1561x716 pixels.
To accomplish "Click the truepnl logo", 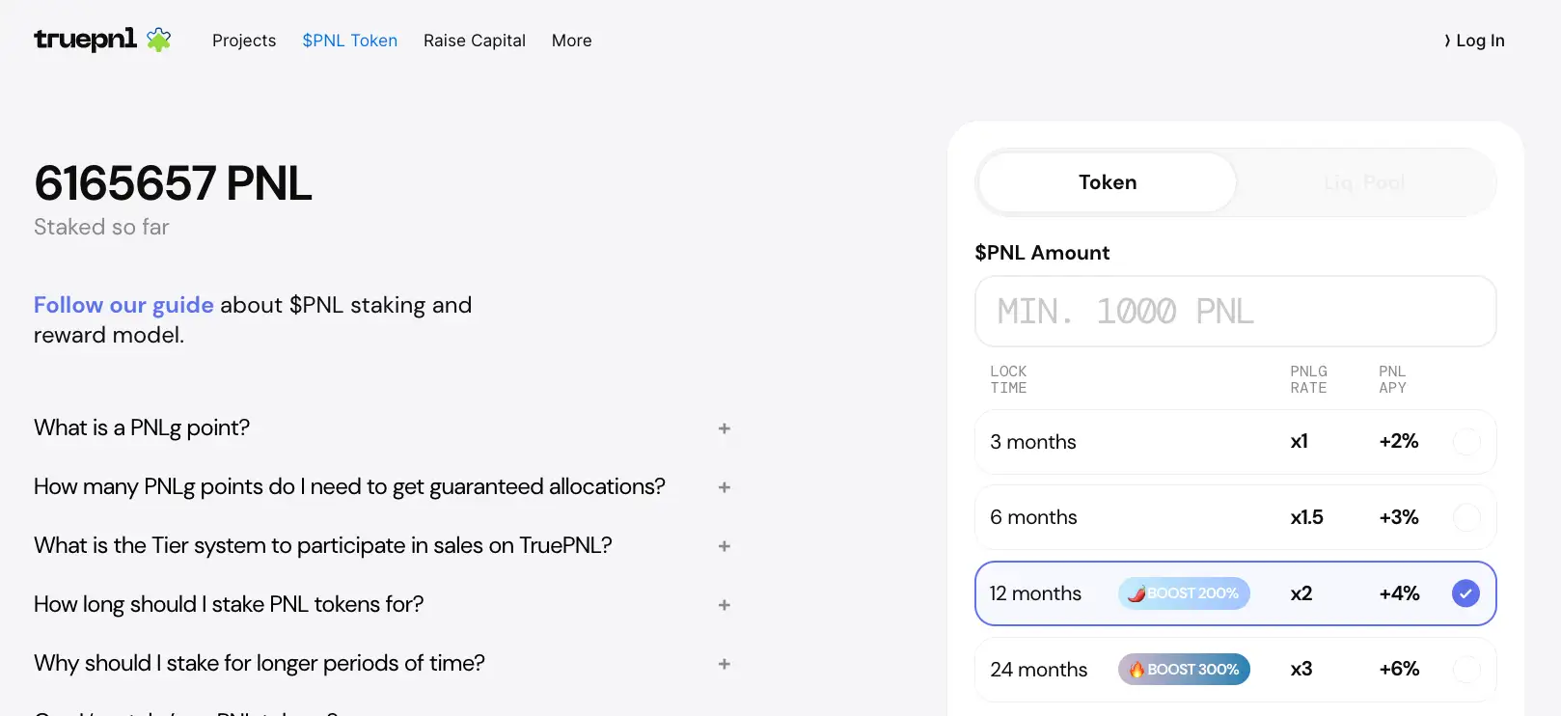I will [x=85, y=40].
